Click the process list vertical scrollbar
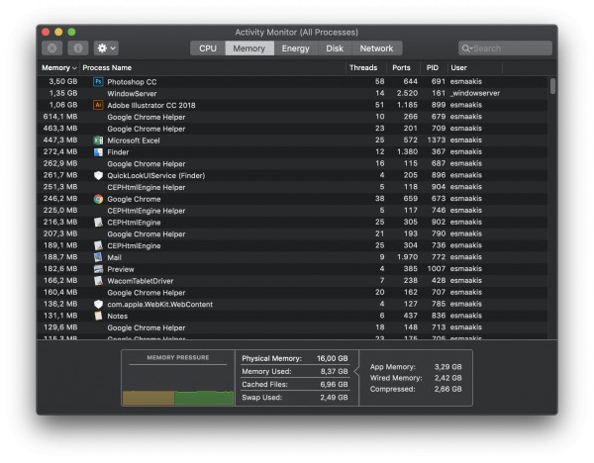The image size is (594, 463). pyautogui.click(x=552, y=86)
